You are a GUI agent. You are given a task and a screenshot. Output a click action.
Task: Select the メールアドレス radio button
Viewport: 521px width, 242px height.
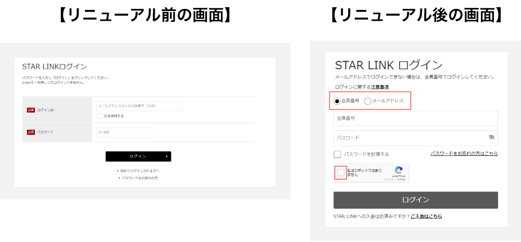(368, 101)
